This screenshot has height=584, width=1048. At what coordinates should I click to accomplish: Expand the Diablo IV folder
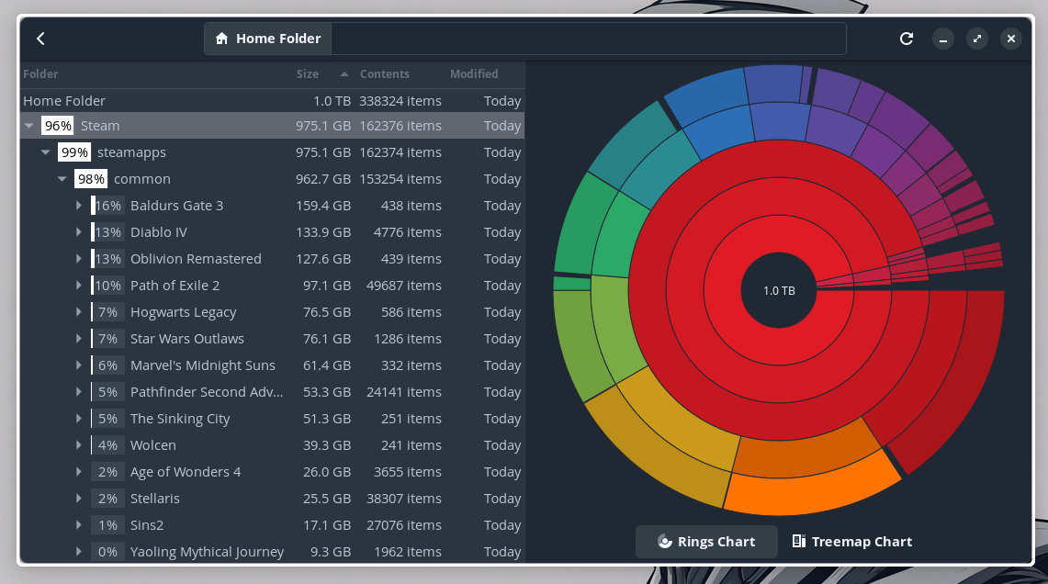tap(79, 232)
